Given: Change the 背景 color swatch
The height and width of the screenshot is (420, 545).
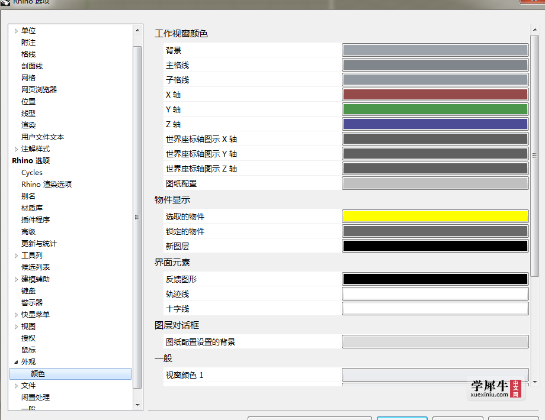Looking at the screenshot, I should click(435, 50).
